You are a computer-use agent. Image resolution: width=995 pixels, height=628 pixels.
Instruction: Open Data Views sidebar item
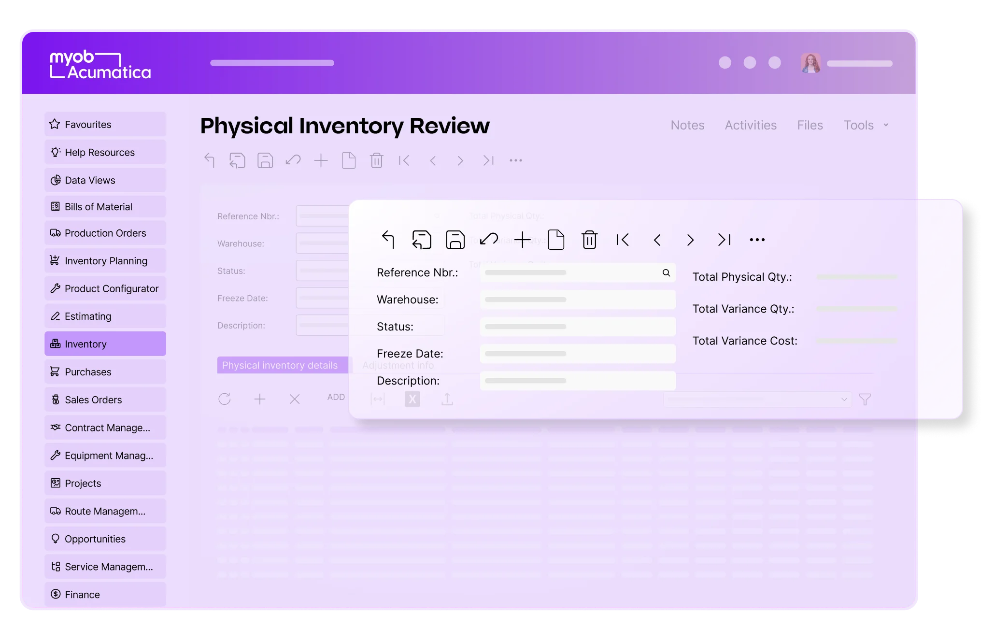105,180
